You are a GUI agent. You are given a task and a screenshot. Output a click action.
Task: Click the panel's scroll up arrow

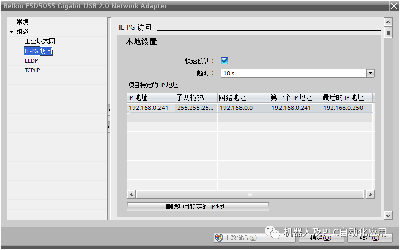pos(388,22)
